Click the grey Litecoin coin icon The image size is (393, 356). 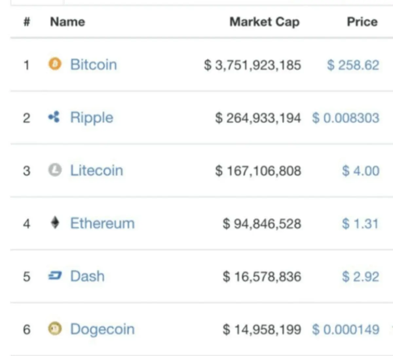coord(55,169)
